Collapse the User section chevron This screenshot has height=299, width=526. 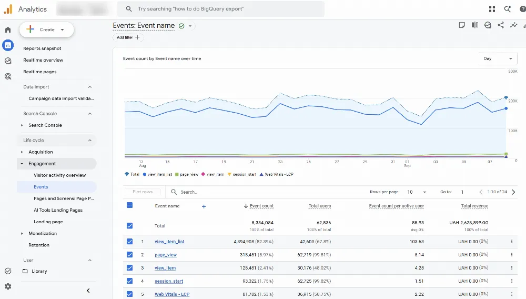pyautogui.click(x=89, y=261)
